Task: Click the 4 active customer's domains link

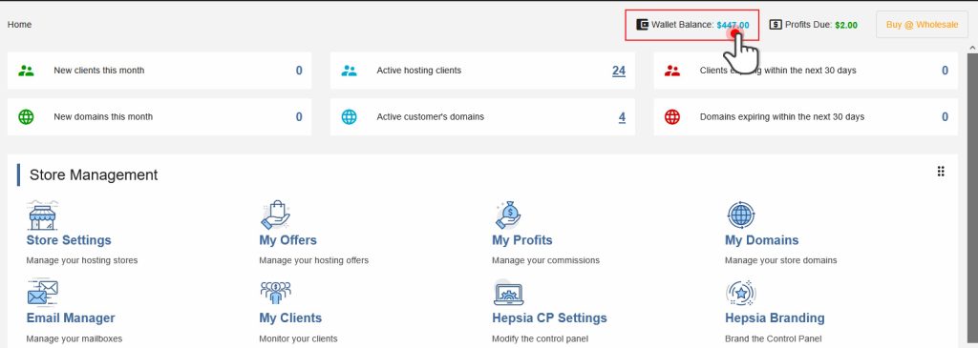Action: click(622, 117)
